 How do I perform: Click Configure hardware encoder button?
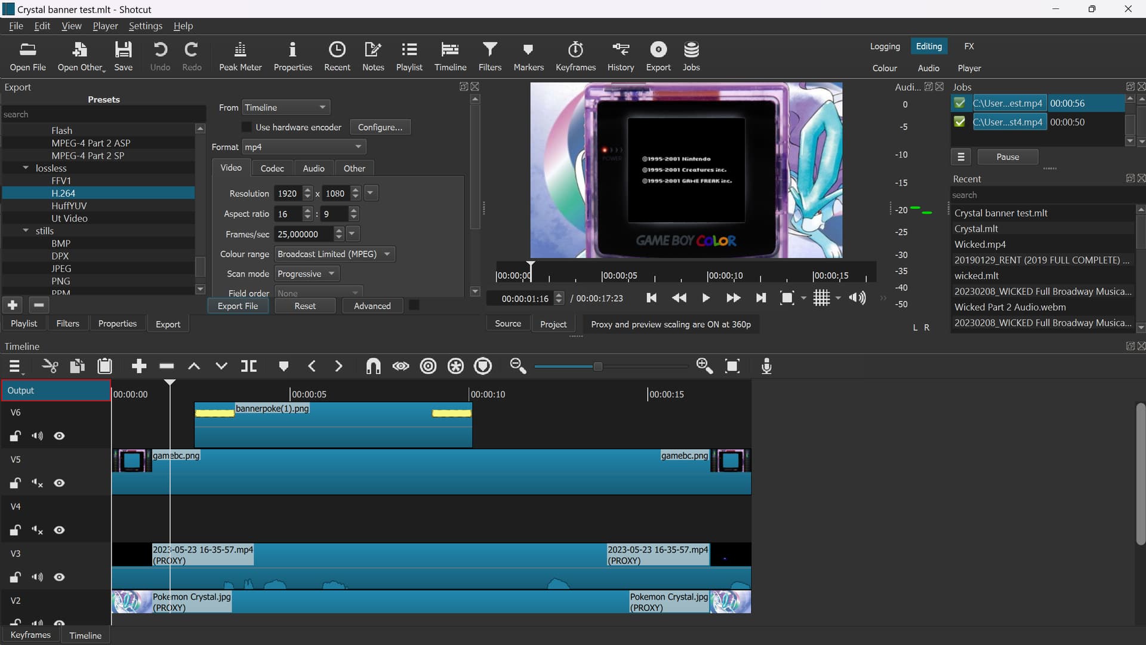(380, 127)
